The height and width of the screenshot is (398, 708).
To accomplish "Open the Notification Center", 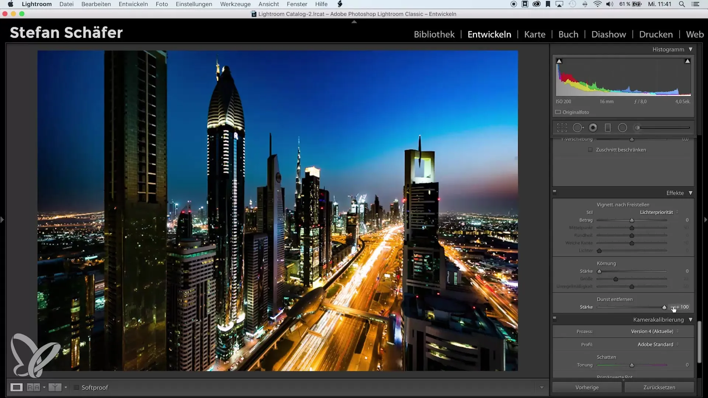I will pos(695,4).
